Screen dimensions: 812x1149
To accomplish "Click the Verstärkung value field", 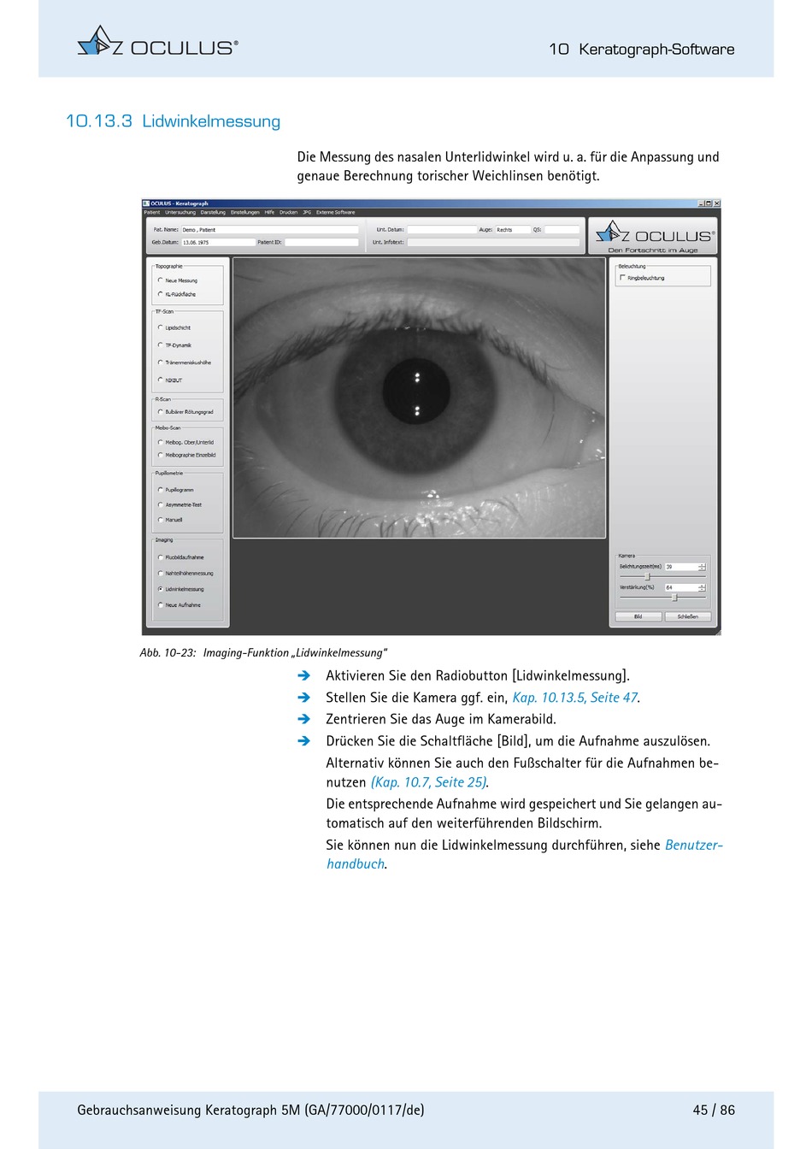I will tap(681, 587).
